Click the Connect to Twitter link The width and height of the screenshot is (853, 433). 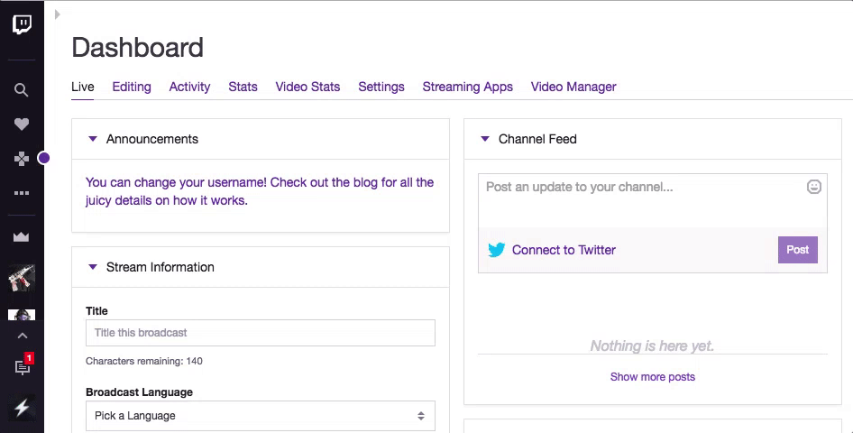[564, 250]
